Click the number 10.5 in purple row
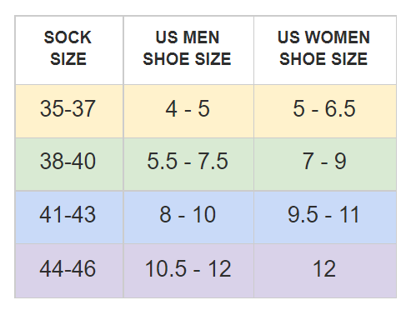411x315 pixels. pyautogui.click(x=166, y=268)
